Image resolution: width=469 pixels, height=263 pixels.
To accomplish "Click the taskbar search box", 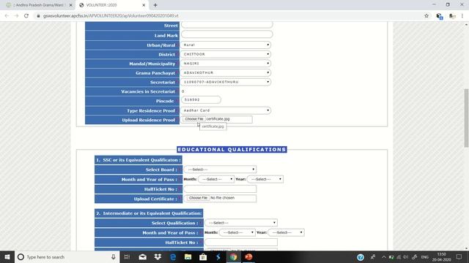I will (x=67, y=256).
